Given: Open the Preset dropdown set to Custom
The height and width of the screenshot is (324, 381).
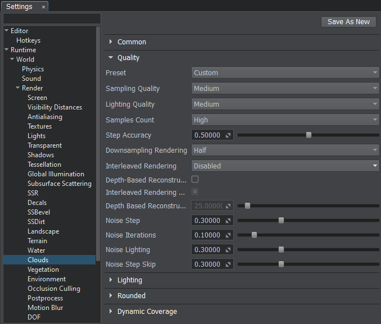Looking at the screenshot, I should point(285,73).
